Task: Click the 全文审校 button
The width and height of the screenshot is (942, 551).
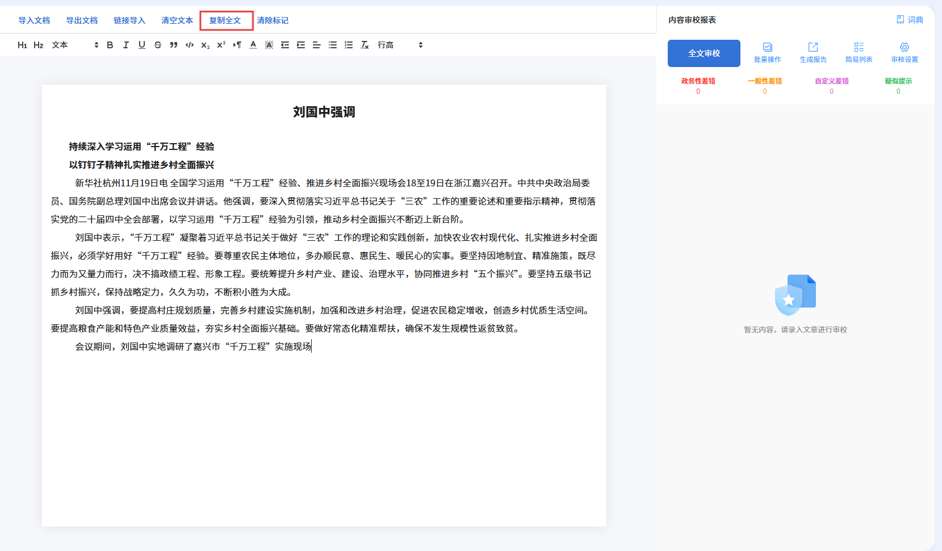Action: pyautogui.click(x=704, y=53)
